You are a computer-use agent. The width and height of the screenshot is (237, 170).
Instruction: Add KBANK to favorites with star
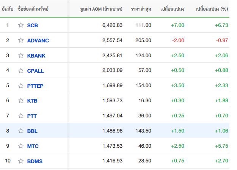(x=21, y=56)
